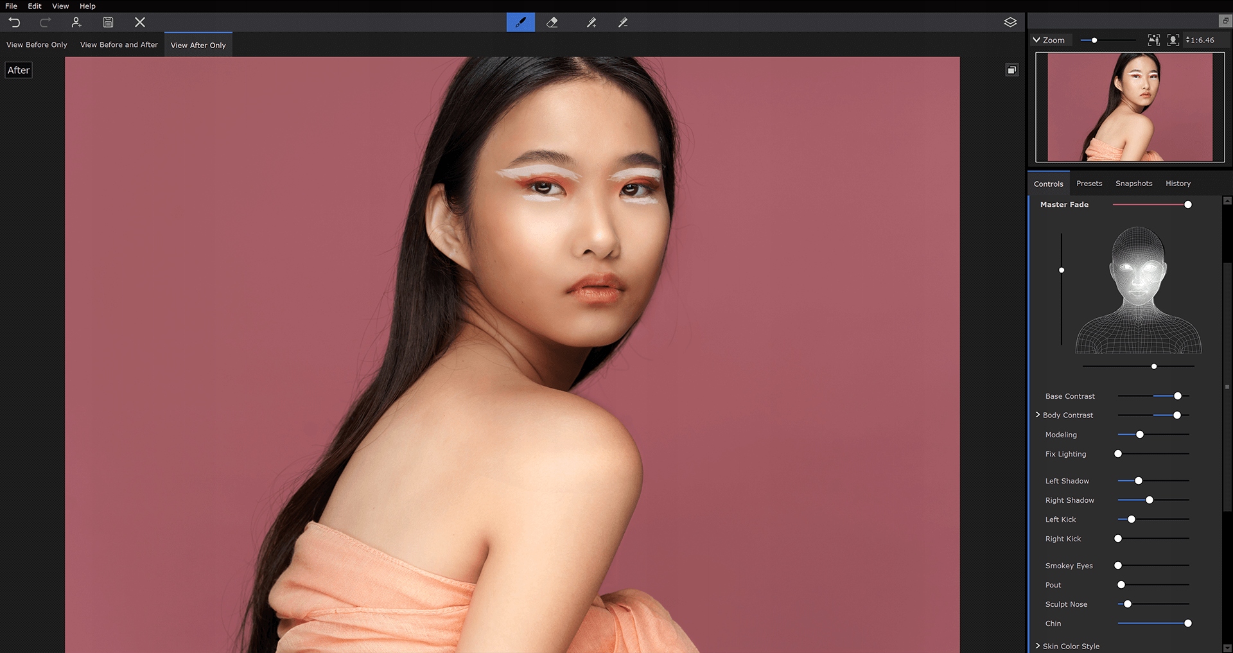Pick the brush with plus sign
This screenshot has width=1233, height=653.
tap(591, 22)
